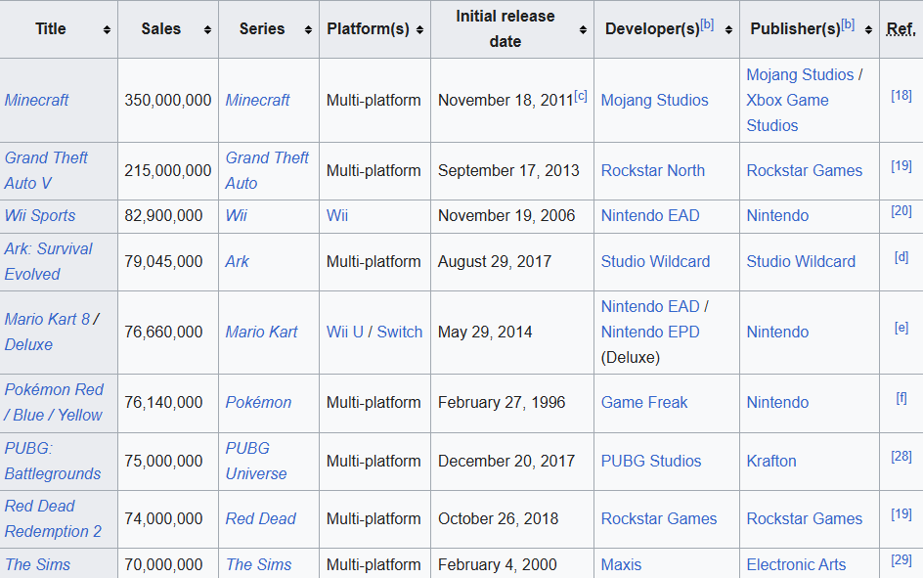
Task: Open the Wii series link
Action: (236, 215)
